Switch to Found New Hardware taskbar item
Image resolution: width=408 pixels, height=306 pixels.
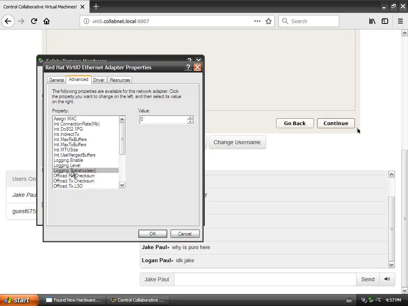[x=74, y=300]
